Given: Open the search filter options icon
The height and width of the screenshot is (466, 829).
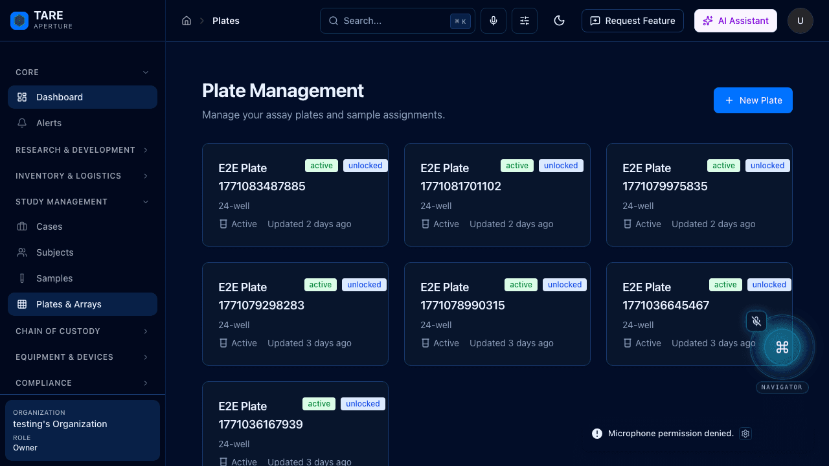Looking at the screenshot, I should (524, 20).
